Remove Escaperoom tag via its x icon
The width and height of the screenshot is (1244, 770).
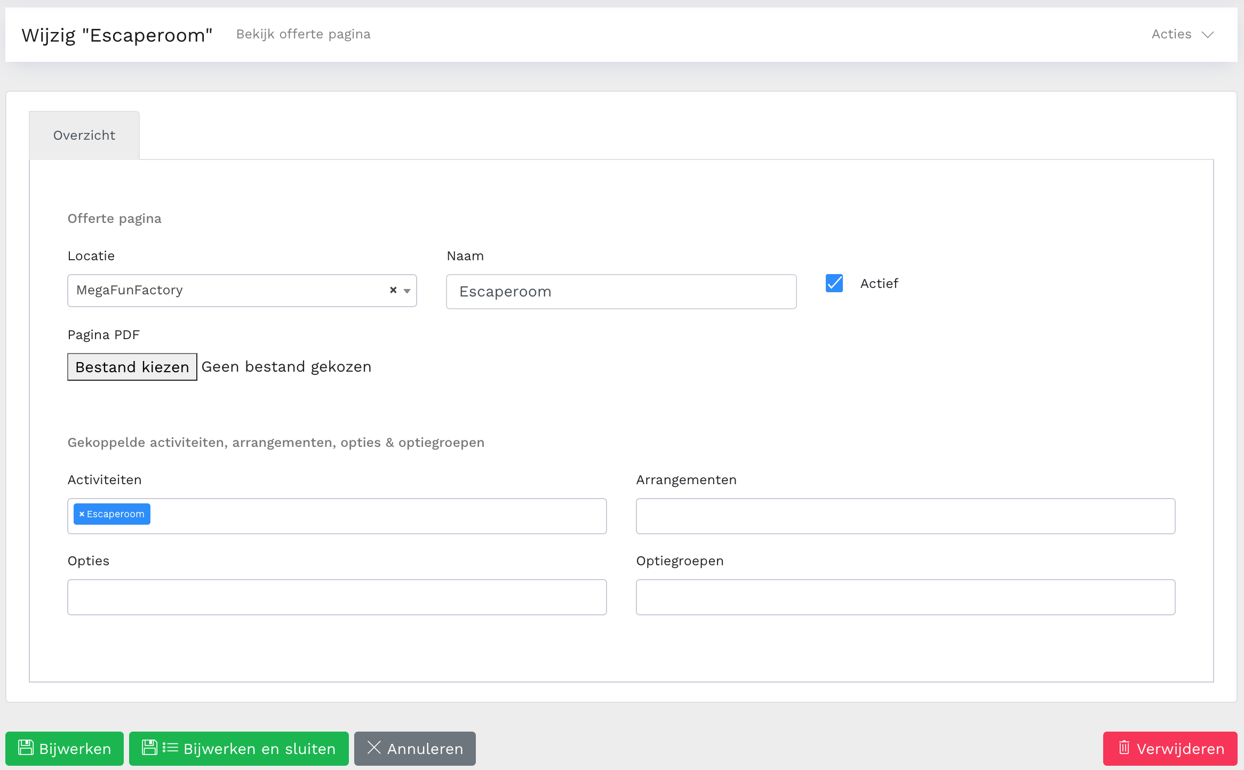tap(82, 514)
